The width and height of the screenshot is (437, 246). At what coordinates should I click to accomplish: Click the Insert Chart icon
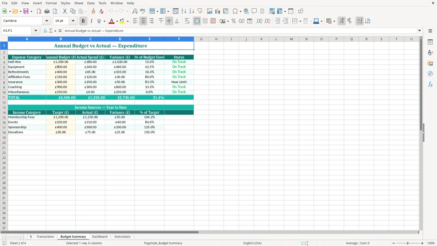tap(218, 11)
